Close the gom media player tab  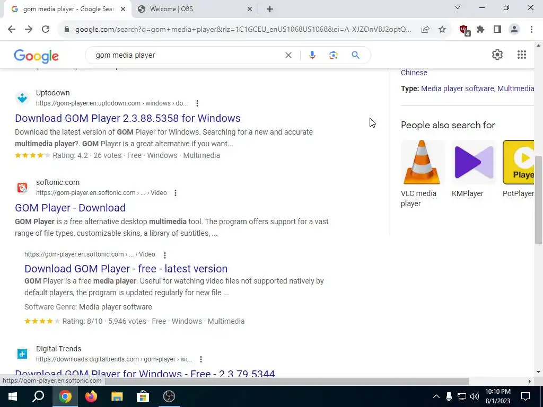[x=123, y=10]
